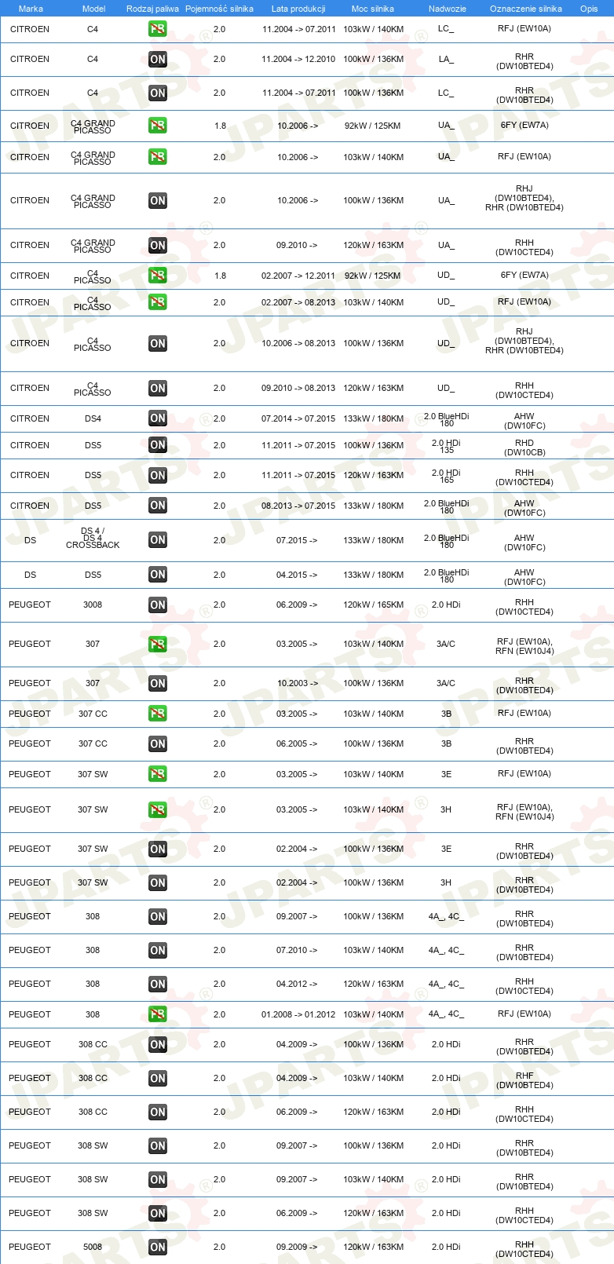614x1264 pixels.
Task: Select the ON icon for Peugeot 308 04.2012
Action: click(158, 984)
